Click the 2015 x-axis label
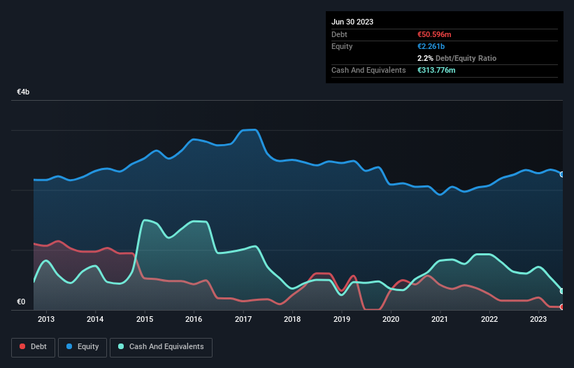The width and height of the screenshot is (574, 368). [145, 319]
